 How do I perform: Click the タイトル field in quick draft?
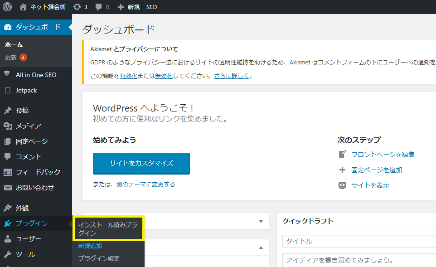(358, 241)
